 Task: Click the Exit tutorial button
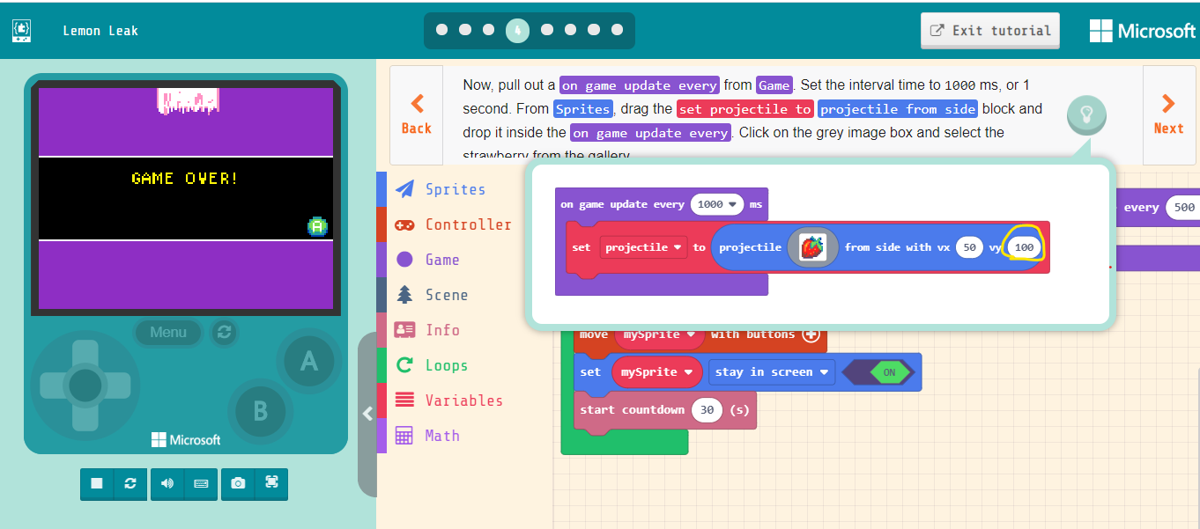pyautogui.click(x=990, y=31)
